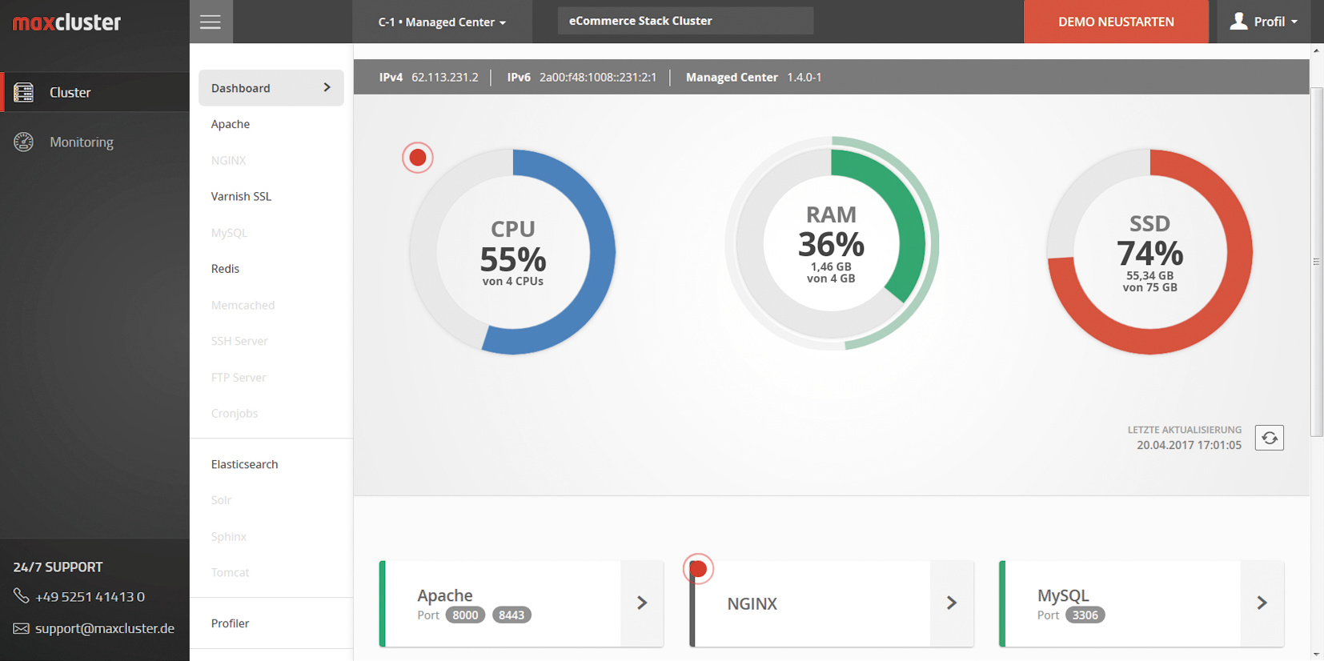
Task: Click the SSD usage donut chart
Action: tap(1150, 252)
